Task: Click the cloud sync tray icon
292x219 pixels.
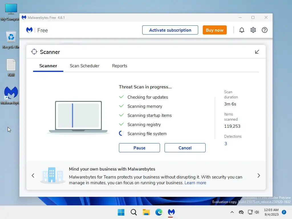Action: tap(241, 212)
